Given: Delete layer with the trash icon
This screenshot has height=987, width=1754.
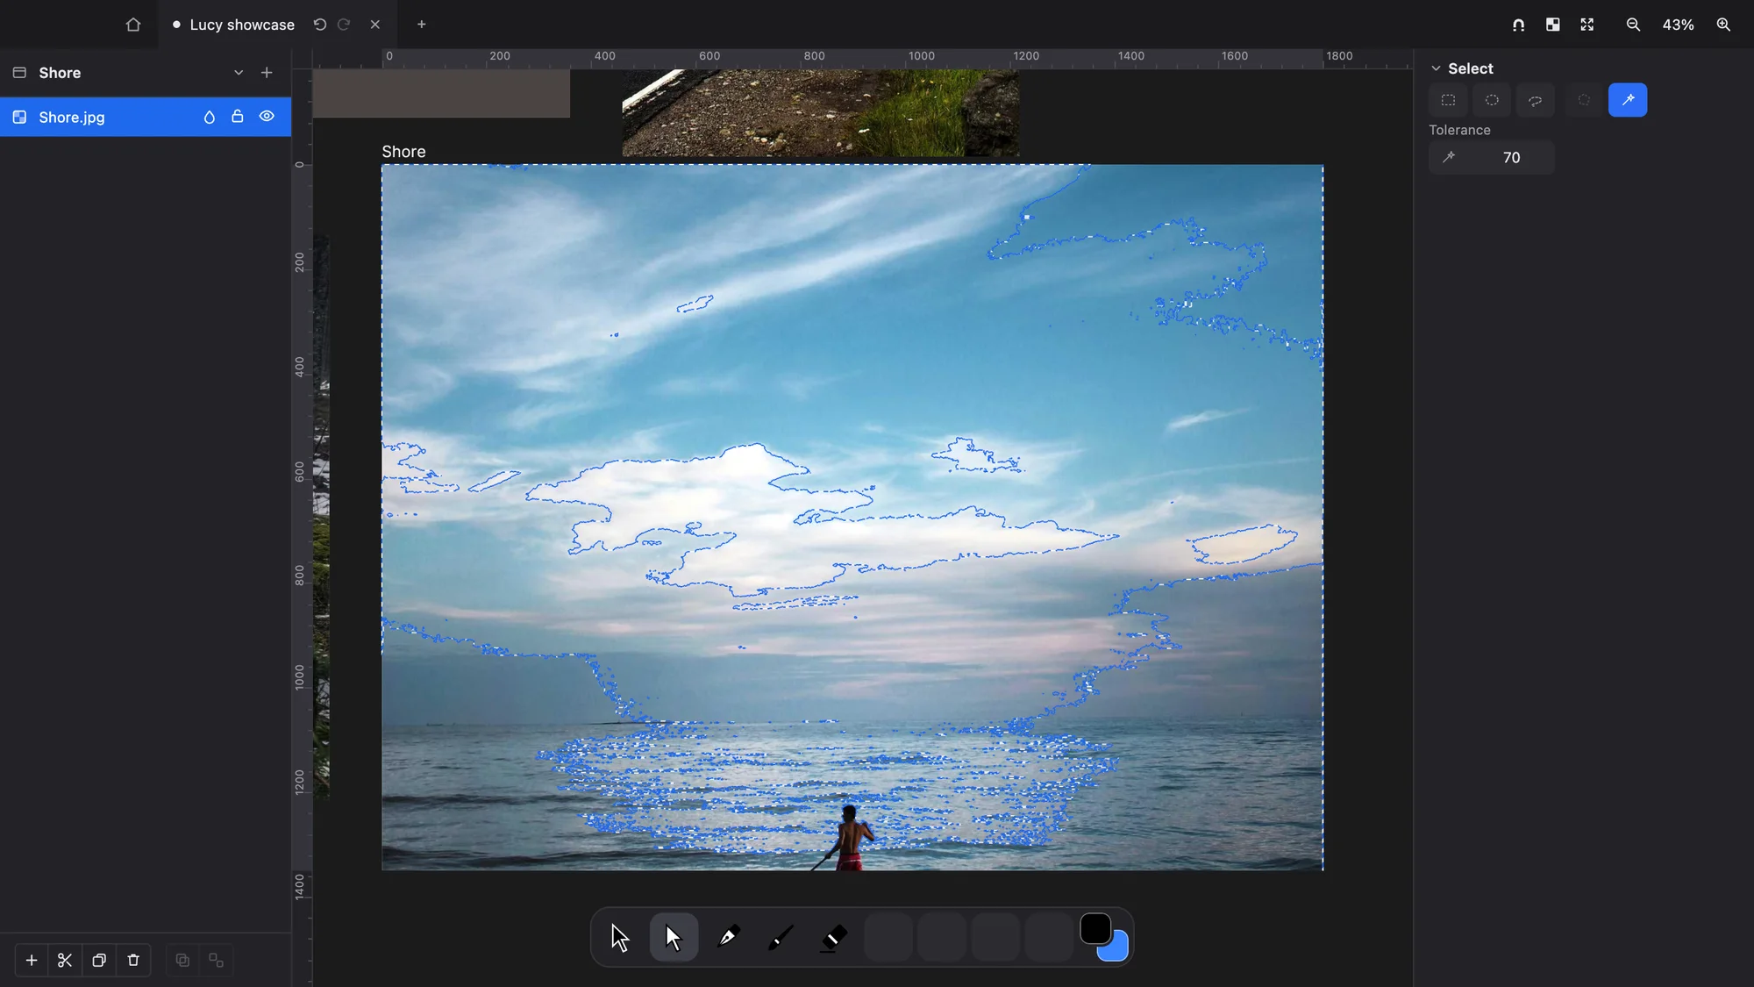Looking at the screenshot, I should click(x=133, y=960).
